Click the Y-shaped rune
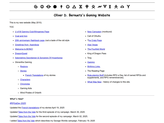 (128, 7)
